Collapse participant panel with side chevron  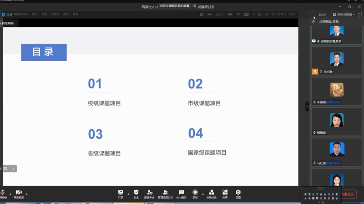pyautogui.click(x=307, y=107)
